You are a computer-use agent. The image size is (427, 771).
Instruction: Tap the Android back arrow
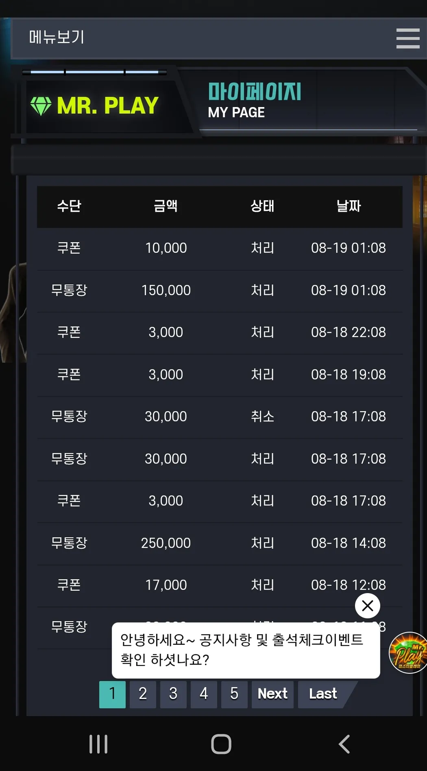[344, 744]
